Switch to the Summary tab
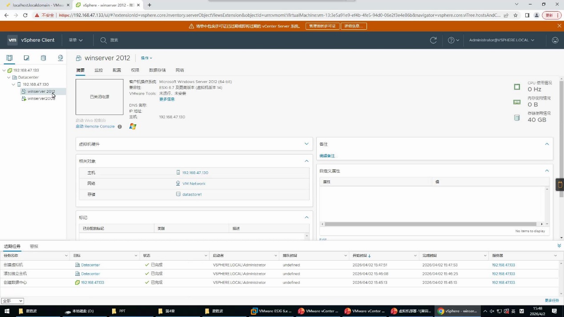The image size is (564, 317). (81, 70)
